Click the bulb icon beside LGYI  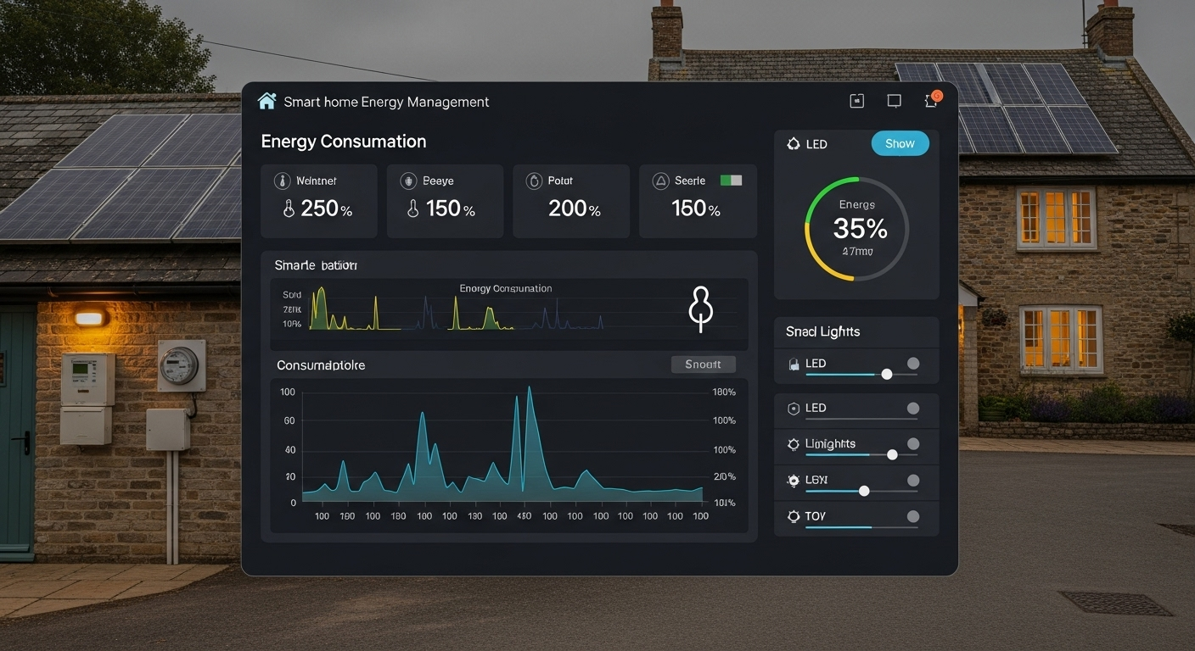[x=794, y=481]
